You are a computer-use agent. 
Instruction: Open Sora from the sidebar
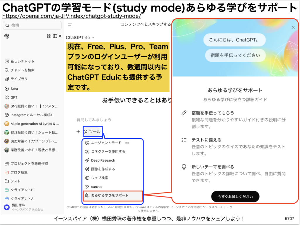(x=11, y=89)
